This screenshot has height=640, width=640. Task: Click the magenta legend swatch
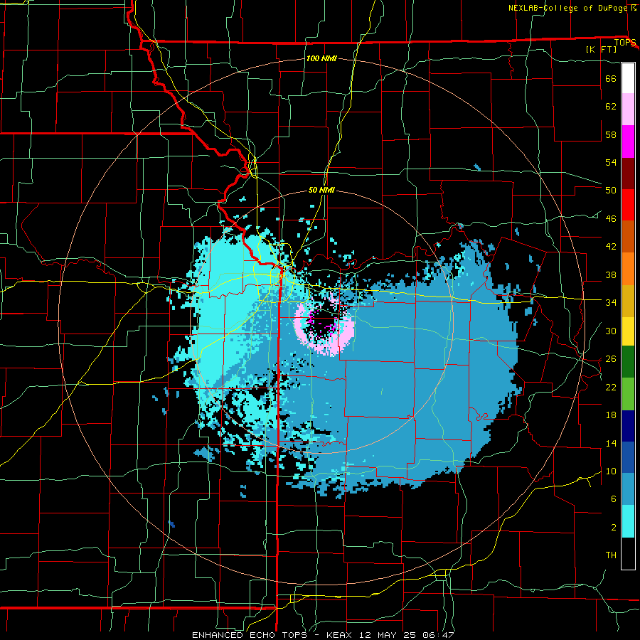pos(628,142)
